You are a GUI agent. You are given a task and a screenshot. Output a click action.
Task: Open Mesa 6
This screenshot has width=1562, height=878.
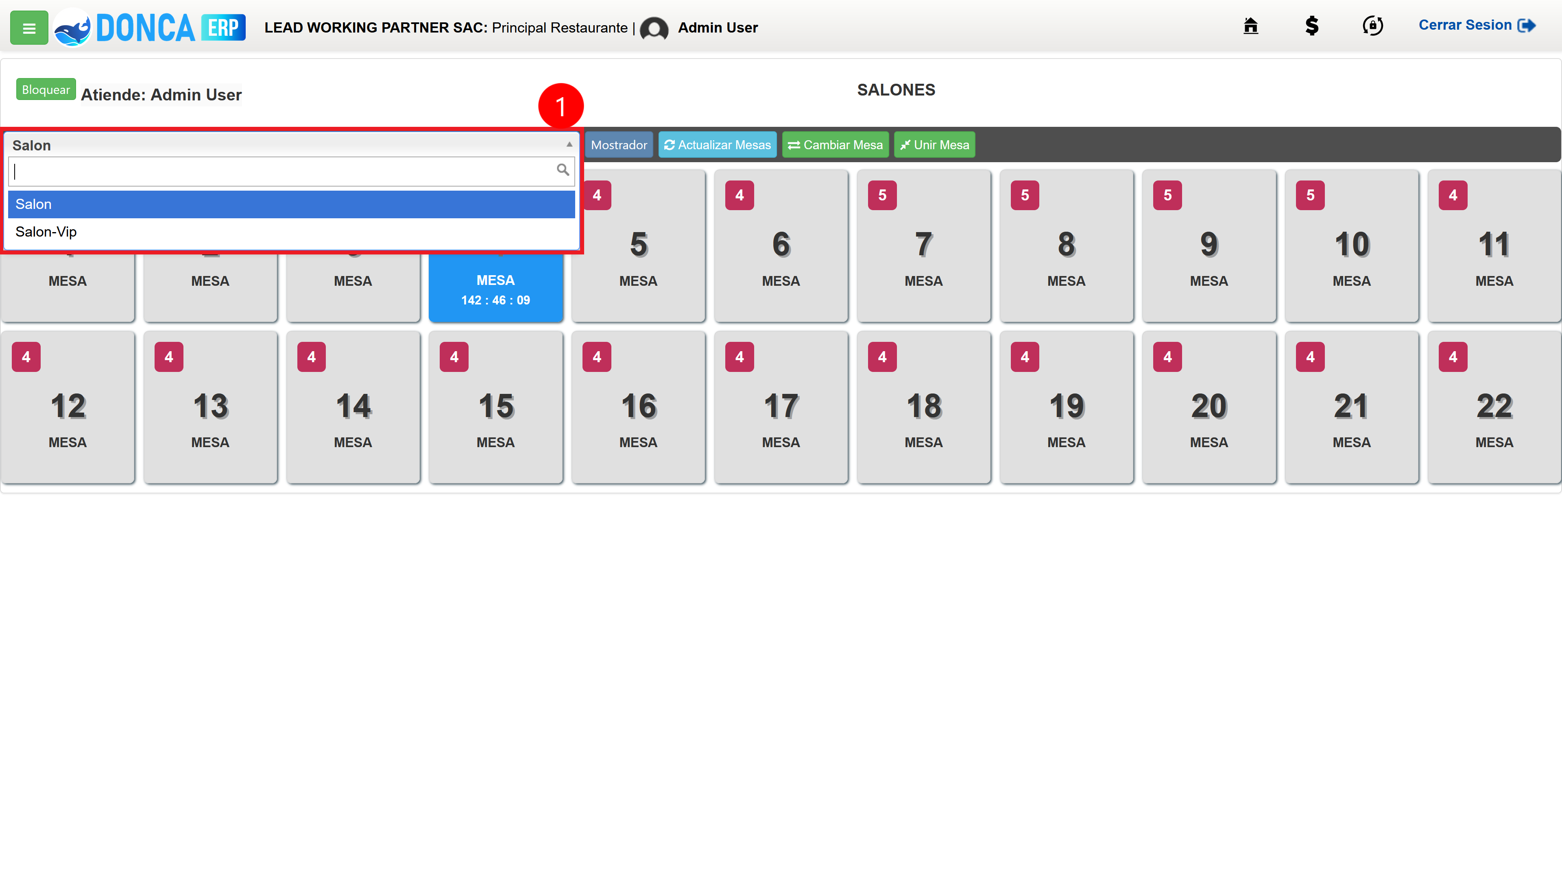click(781, 246)
